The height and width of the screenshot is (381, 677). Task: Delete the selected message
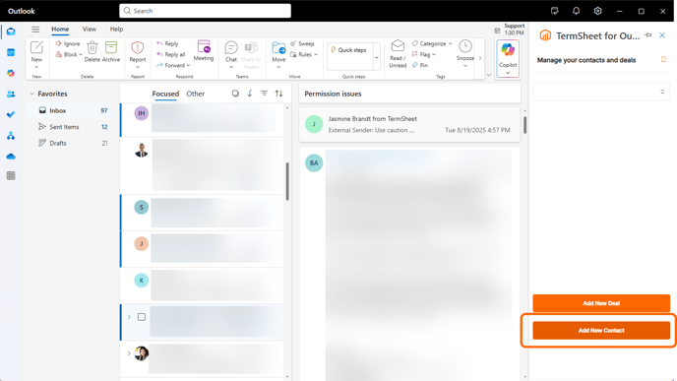[x=92, y=52]
